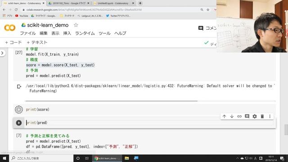Screen dimensions: 288x162
Task: Switch to Chrome scikit-learn_demo taskbar item
Action: click(107, 158)
